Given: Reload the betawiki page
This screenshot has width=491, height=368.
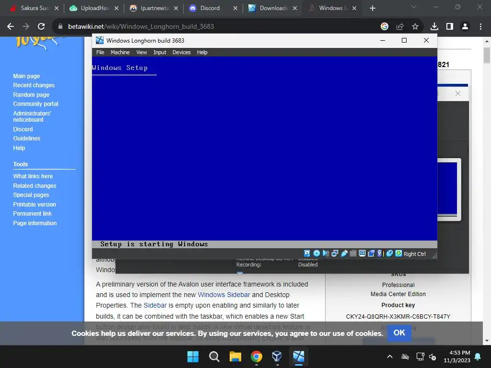Looking at the screenshot, I should (x=41, y=27).
